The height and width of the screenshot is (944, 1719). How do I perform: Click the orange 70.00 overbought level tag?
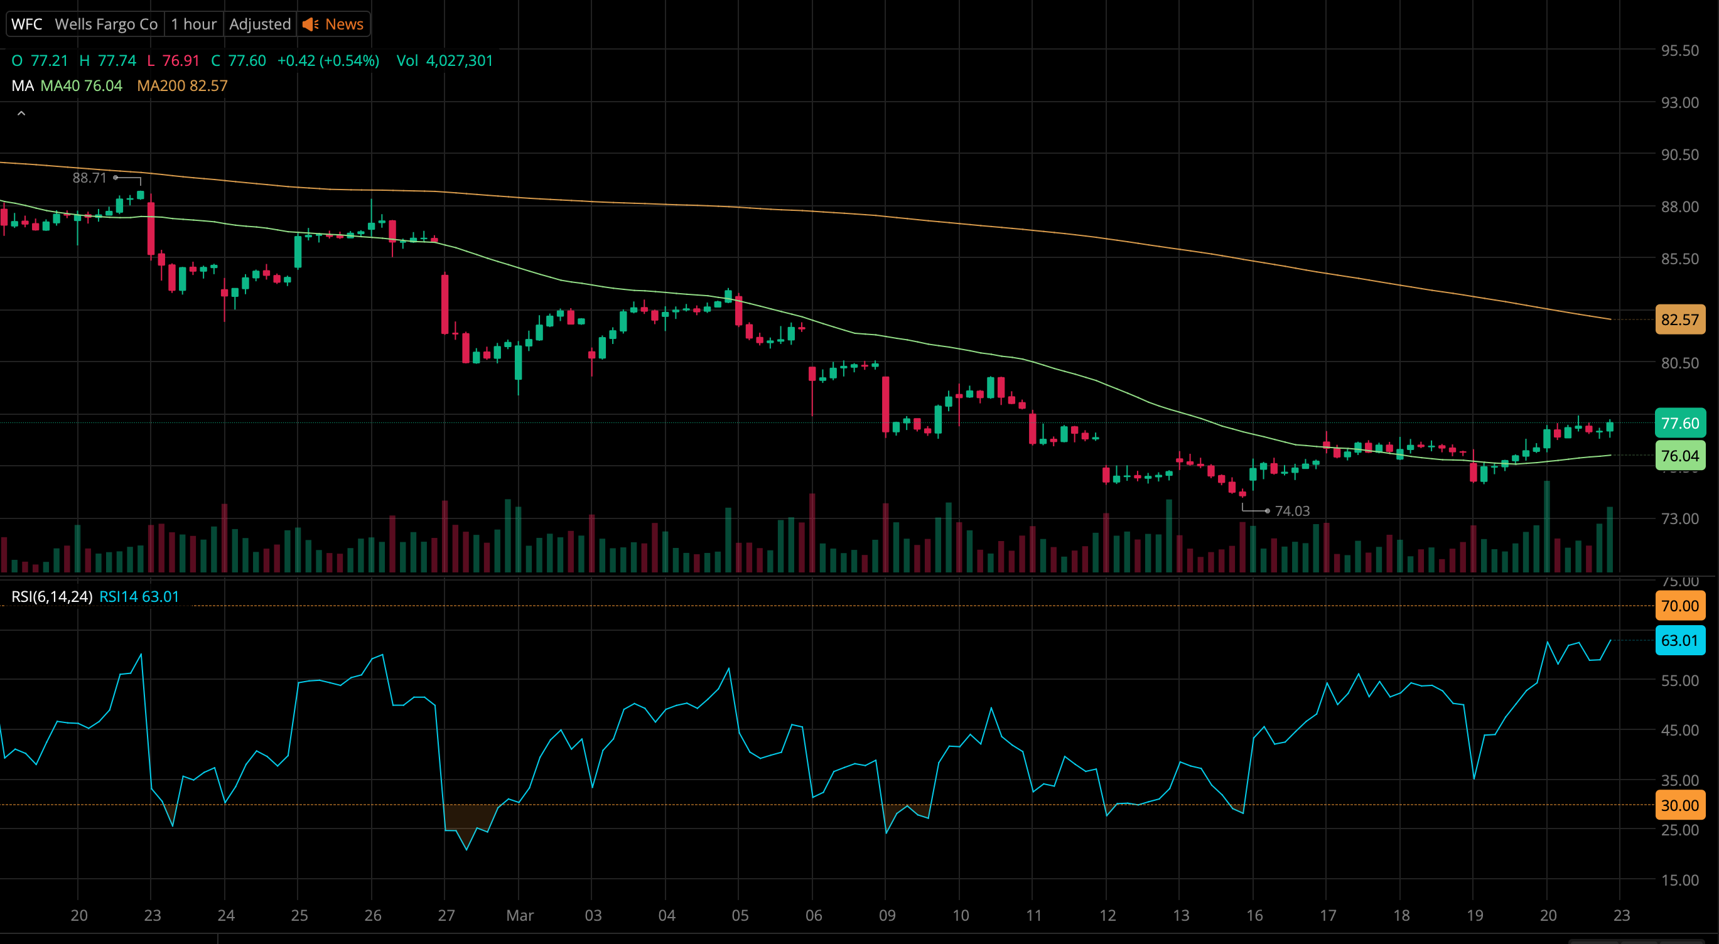coord(1679,606)
